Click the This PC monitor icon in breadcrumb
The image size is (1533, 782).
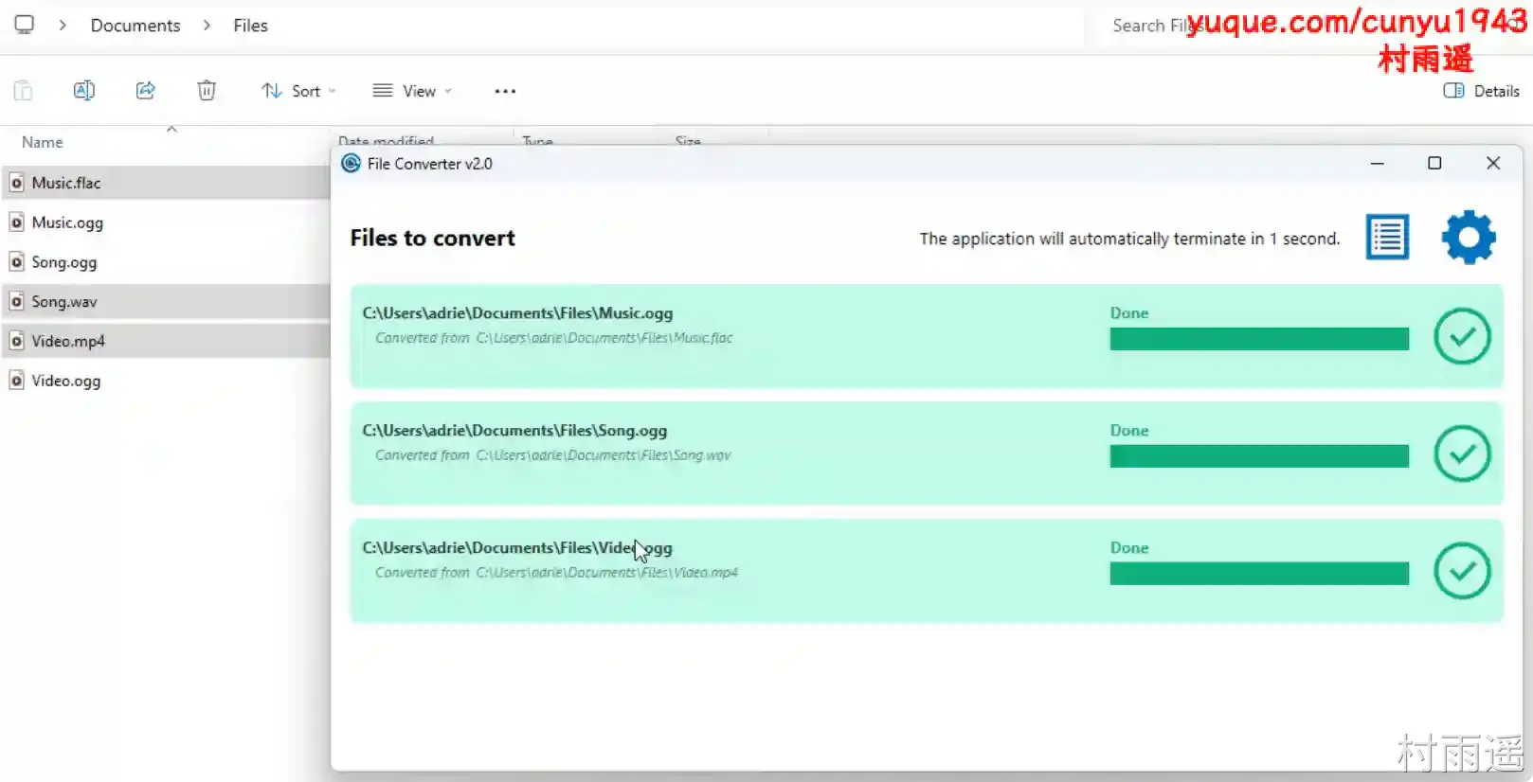25,25
